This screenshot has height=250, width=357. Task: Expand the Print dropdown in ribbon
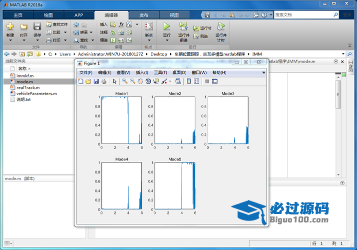(65, 40)
